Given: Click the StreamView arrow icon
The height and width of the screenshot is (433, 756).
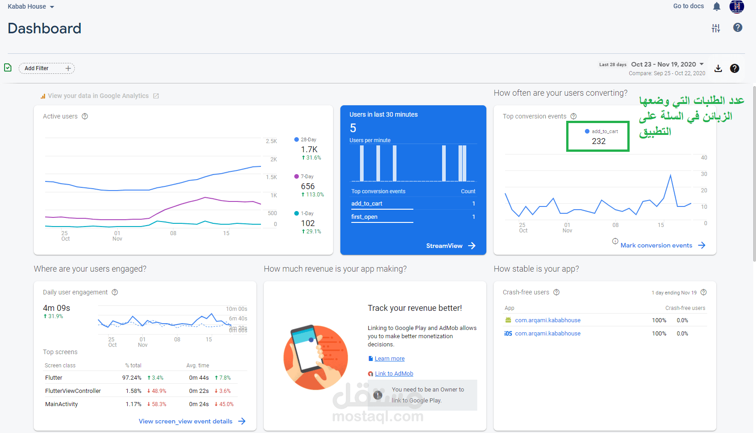Looking at the screenshot, I should [x=472, y=246].
